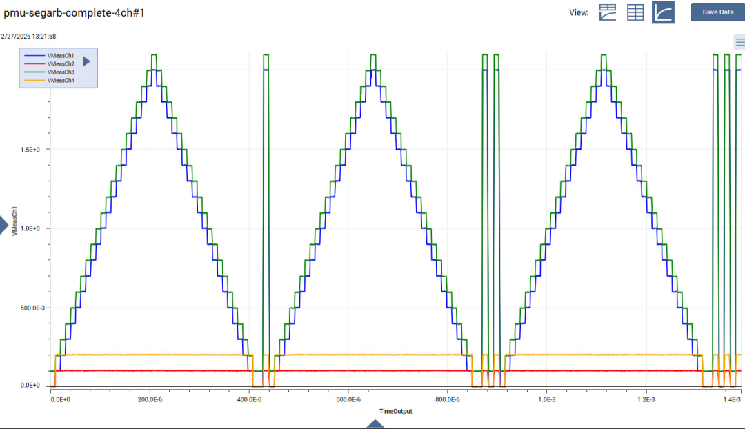745x429 pixels.
Task: Expand the left side panel arrow
Action: (4, 225)
